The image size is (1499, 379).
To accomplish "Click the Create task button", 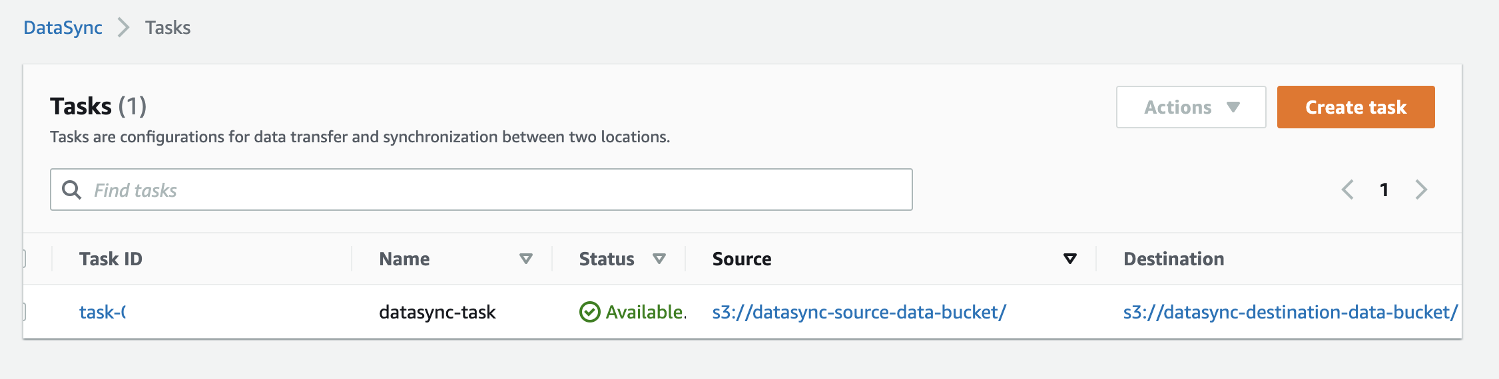I will [x=1355, y=107].
